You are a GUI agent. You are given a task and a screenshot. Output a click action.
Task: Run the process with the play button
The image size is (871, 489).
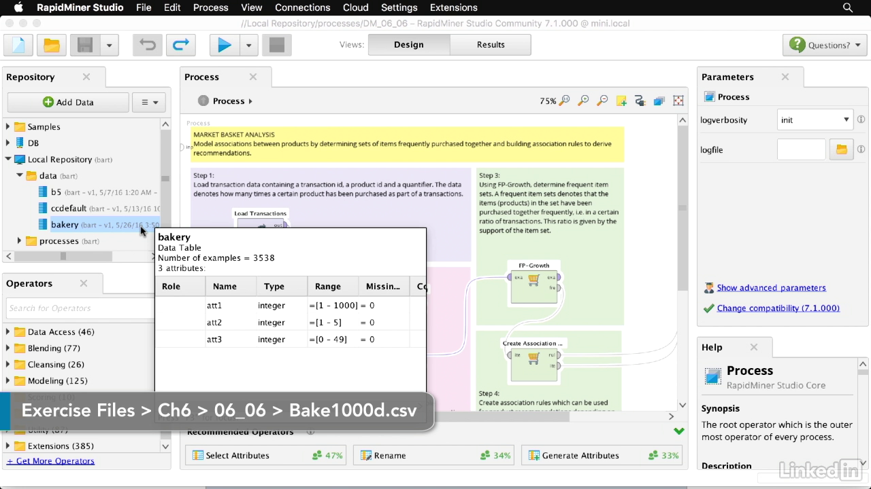[x=224, y=45]
